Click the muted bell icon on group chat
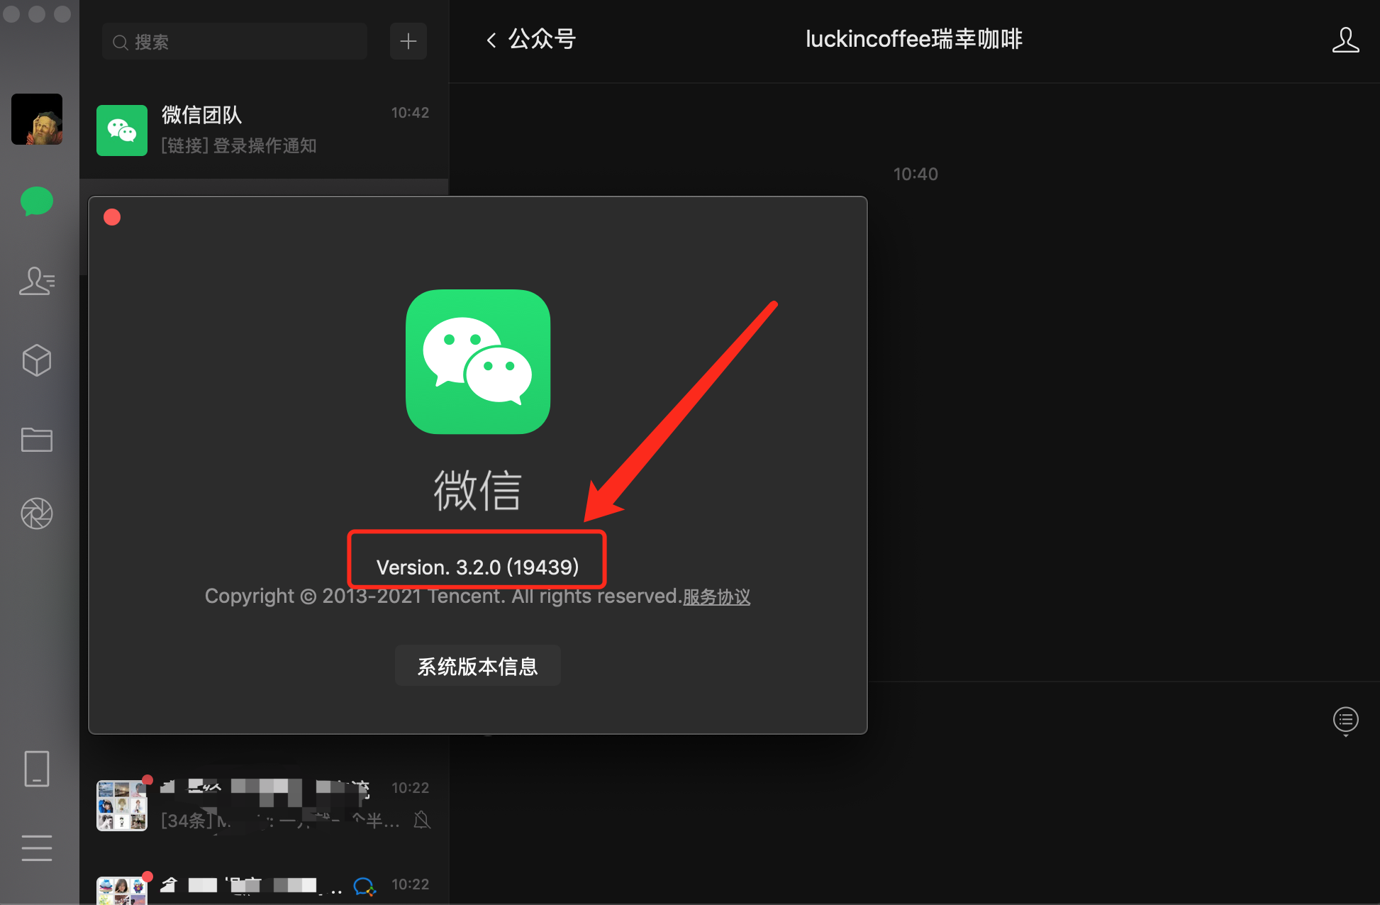Image resolution: width=1380 pixels, height=905 pixels. point(422,821)
